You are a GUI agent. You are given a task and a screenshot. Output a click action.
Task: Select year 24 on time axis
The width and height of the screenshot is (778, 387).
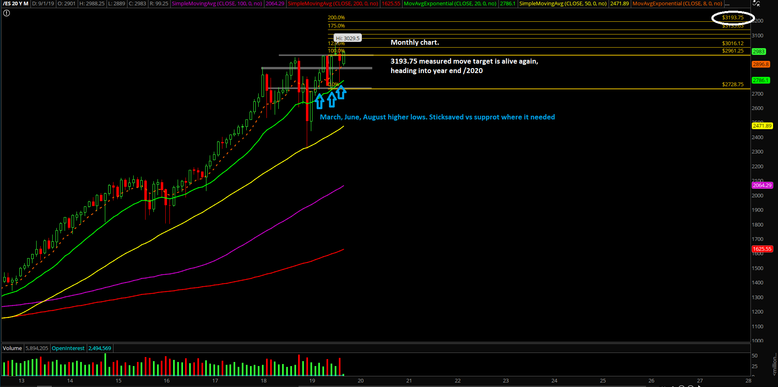point(554,381)
